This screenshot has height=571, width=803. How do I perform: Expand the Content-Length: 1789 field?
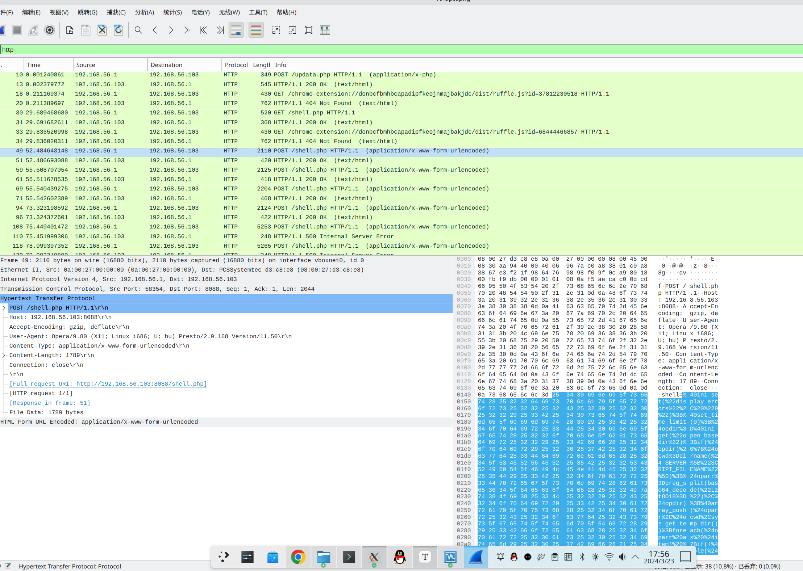click(x=4, y=355)
